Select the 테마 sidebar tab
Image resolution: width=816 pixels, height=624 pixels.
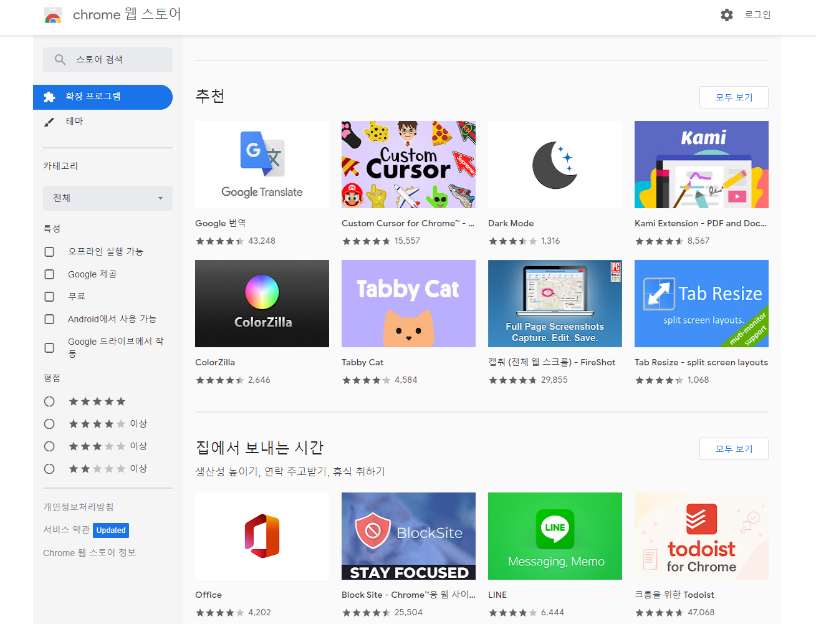click(x=103, y=122)
